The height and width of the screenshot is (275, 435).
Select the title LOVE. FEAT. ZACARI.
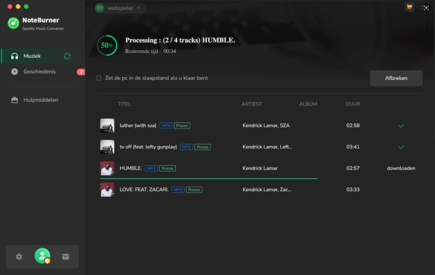point(144,189)
